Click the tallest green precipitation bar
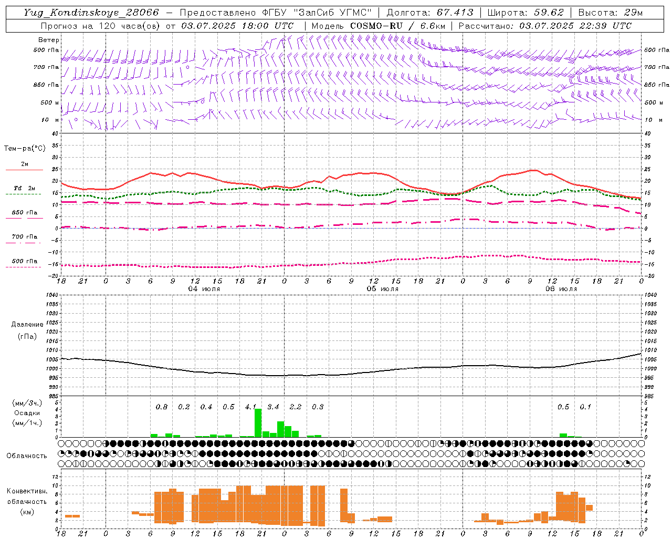Viewport: 672px width, 538px height. point(258,423)
